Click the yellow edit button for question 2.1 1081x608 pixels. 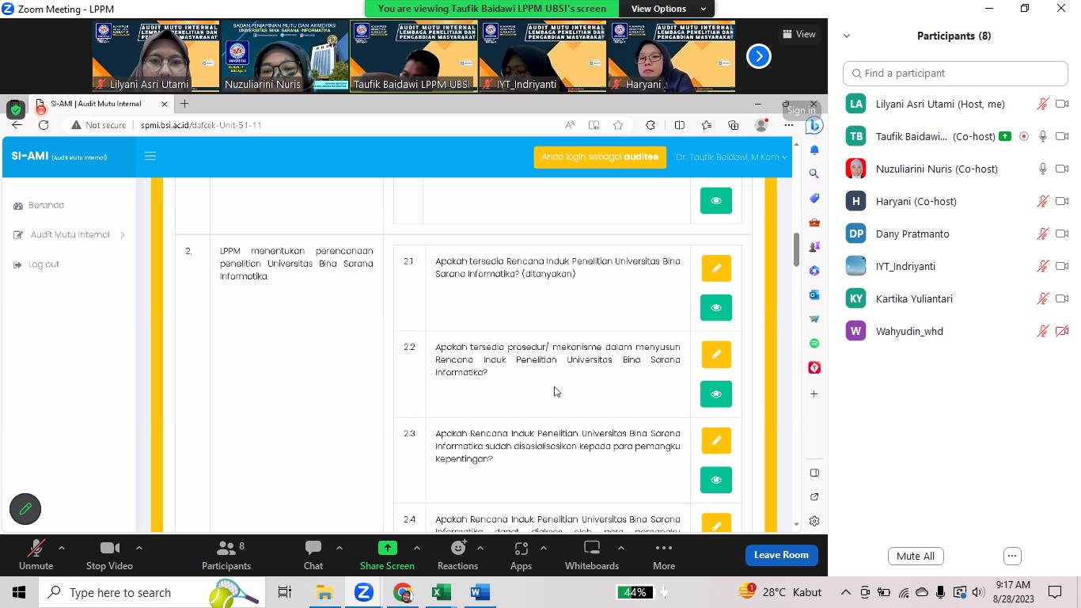[x=716, y=268]
